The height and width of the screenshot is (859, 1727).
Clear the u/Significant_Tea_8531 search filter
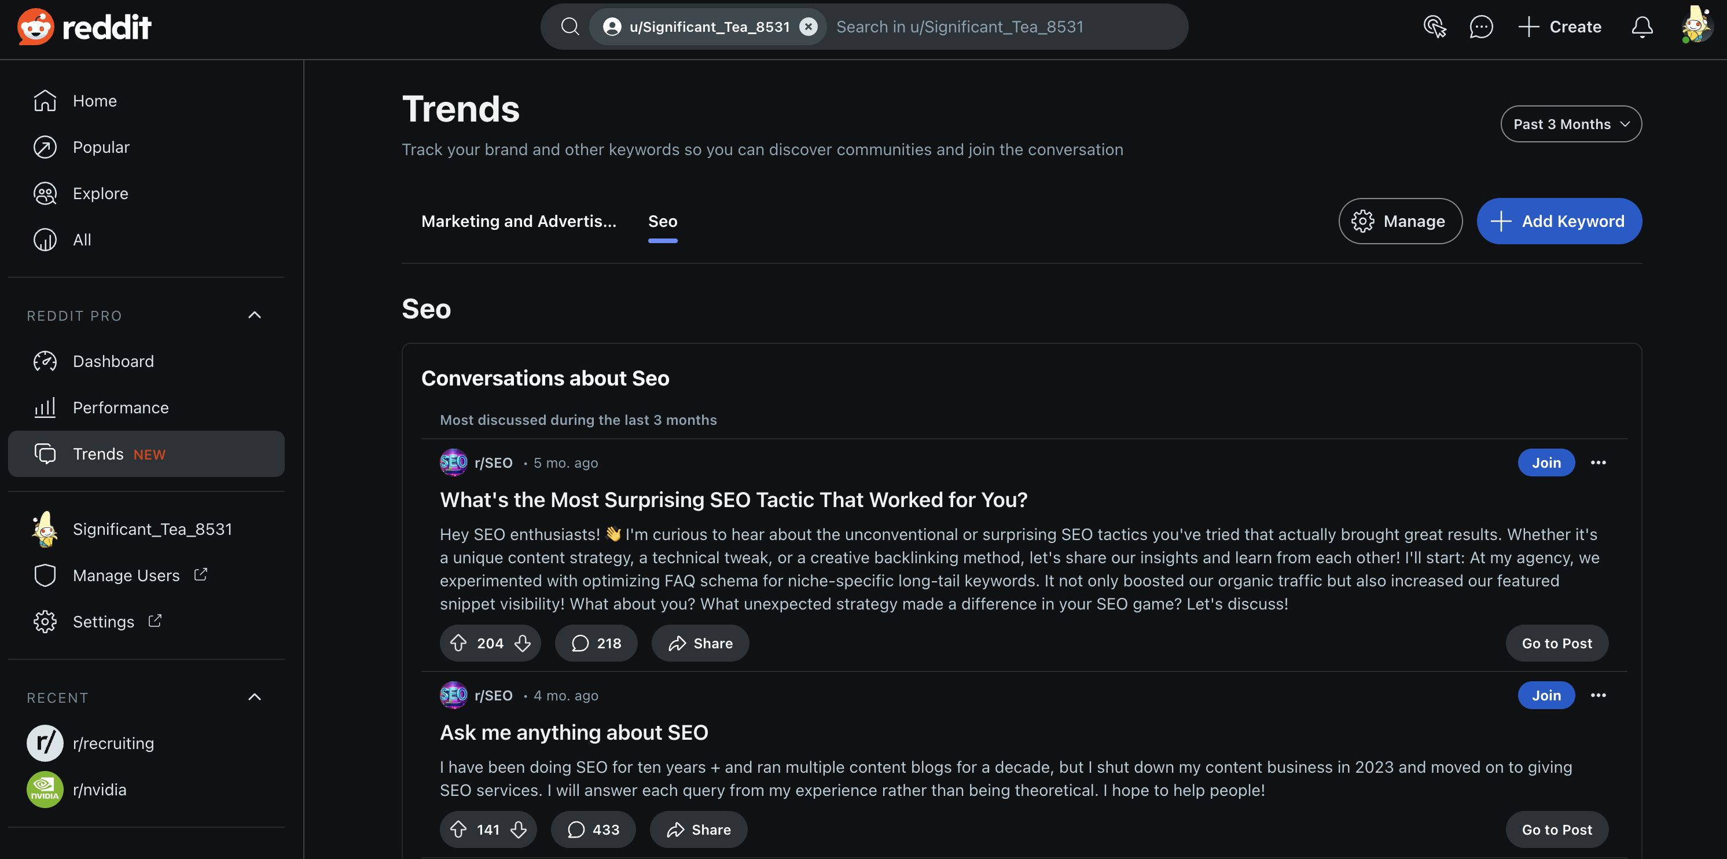(808, 27)
